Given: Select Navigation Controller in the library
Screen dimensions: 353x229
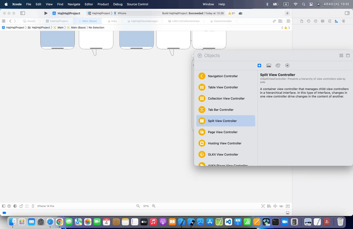Looking at the screenshot, I should 226,76.
